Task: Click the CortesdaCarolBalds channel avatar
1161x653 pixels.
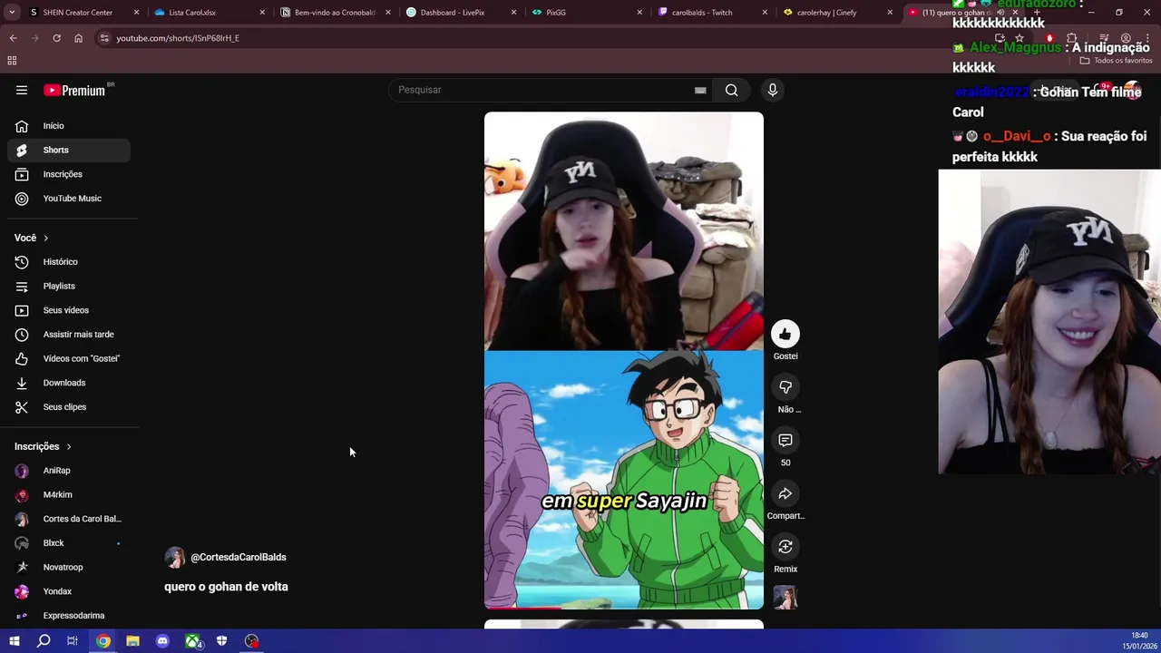Action: [x=174, y=557]
